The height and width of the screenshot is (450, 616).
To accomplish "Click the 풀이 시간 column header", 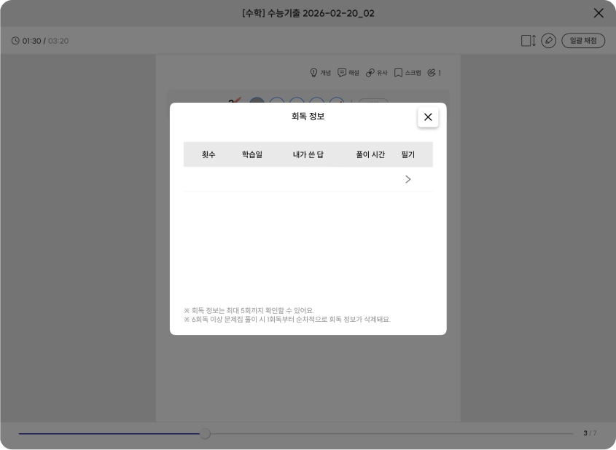I will [370, 154].
